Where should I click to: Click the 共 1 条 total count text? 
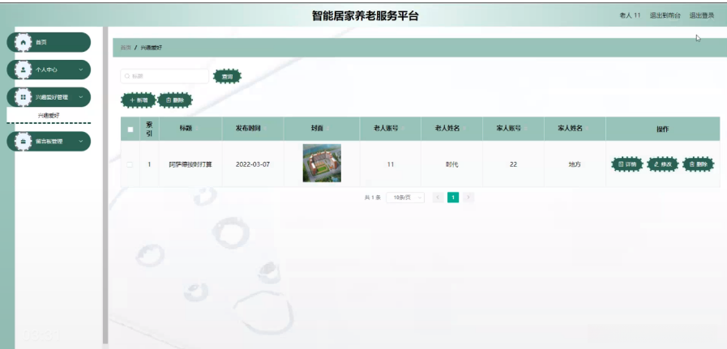coord(372,198)
